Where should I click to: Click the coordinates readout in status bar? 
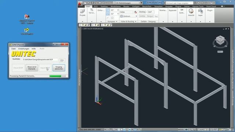(x=90, y=129)
